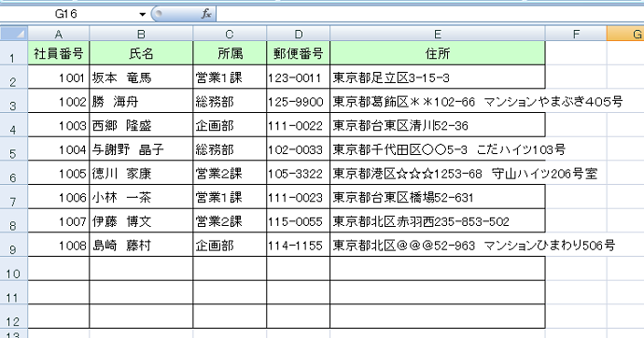Select row 8 header
Screen dimensions: 644x338
14,221
